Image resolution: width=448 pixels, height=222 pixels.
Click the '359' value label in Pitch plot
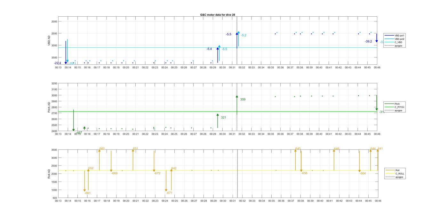tap(243, 100)
